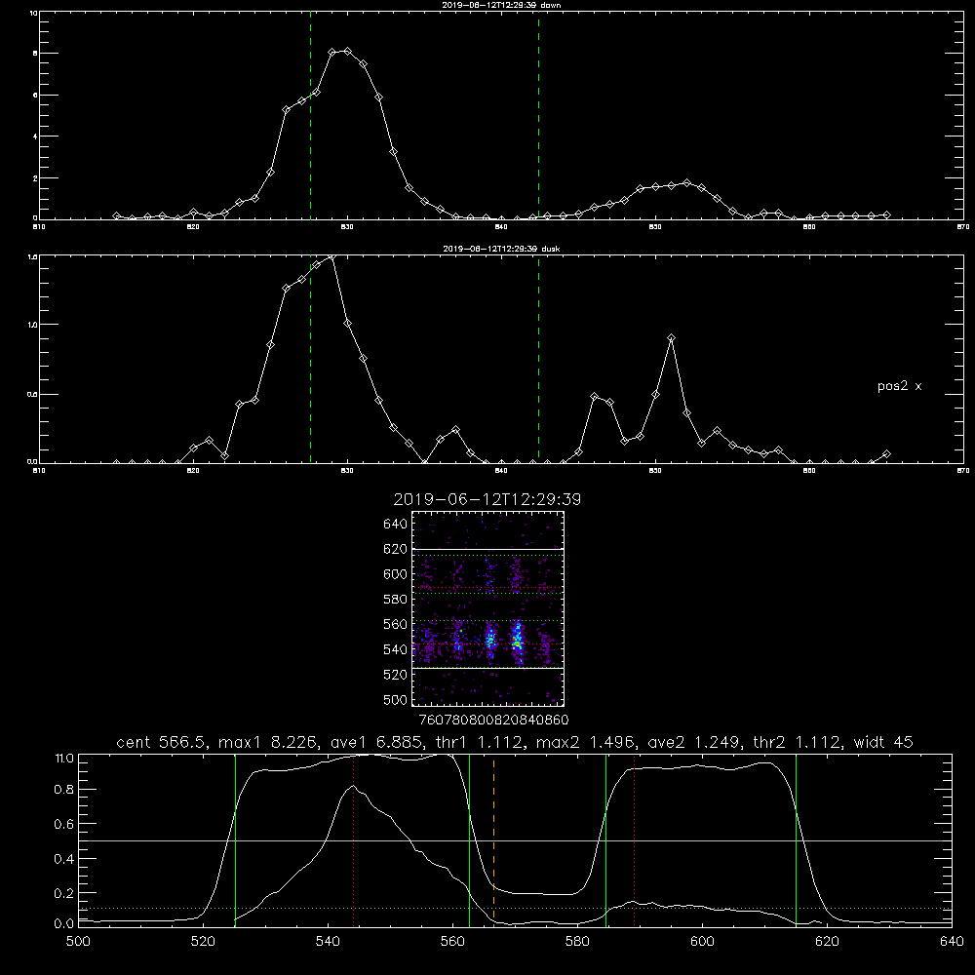Select the green boundary line near 585 in bottom plot
The image size is (975, 975).
(605, 839)
